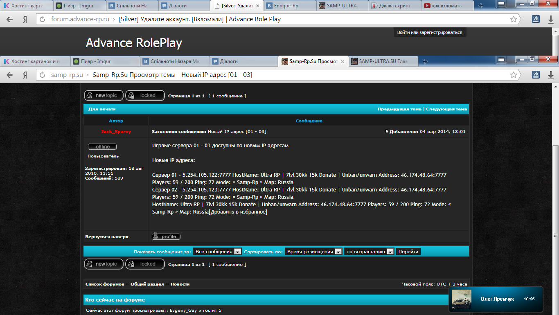559x315 pixels.
Task: Open the по возрастанию order dropdown
Action: coord(369,252)
